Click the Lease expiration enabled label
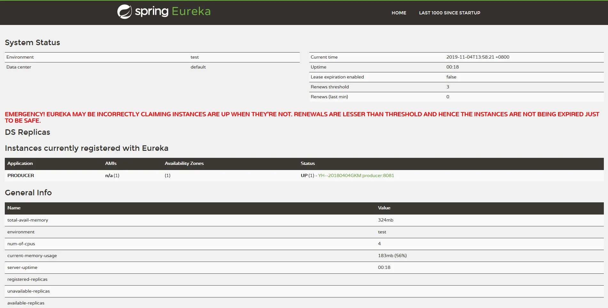 pos(337,77)
